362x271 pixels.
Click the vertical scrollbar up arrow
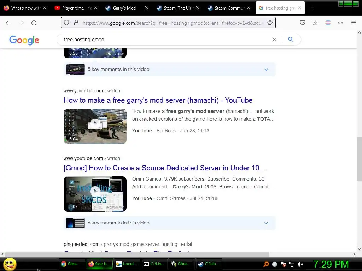point(359,33)
